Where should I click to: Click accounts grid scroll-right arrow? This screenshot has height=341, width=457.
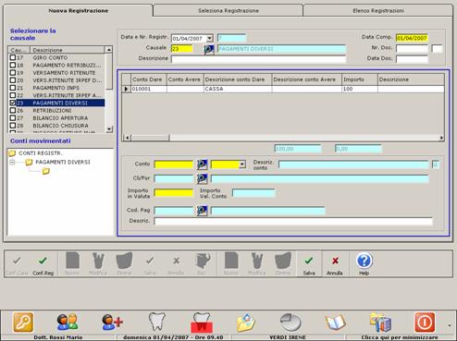441,138
